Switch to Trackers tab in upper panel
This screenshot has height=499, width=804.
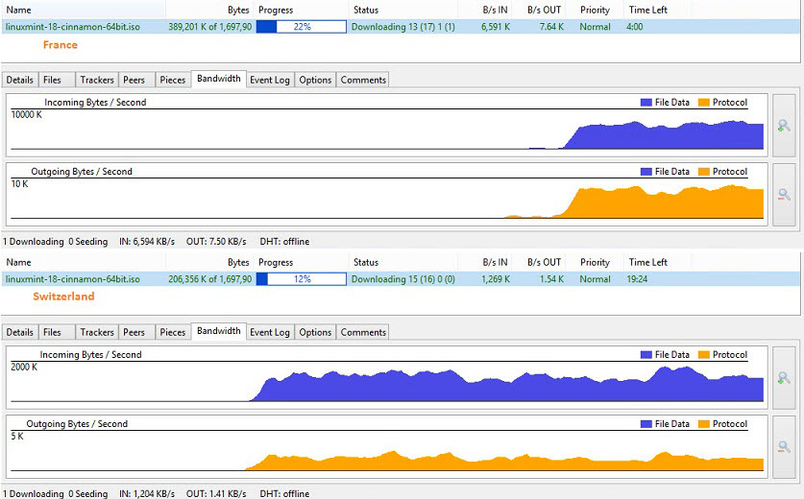tap(97, 80)
